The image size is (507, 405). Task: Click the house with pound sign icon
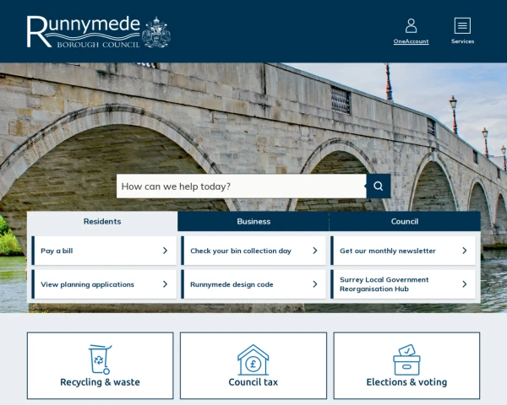pos(253,359)
